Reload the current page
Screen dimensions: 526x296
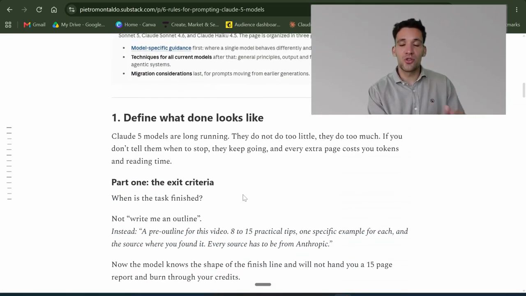tap(39, 9)
